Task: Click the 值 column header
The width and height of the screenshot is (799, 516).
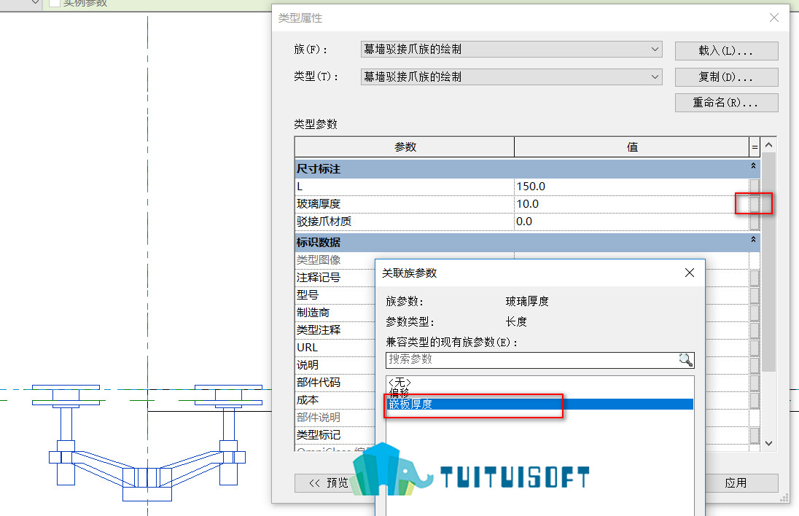Action: click(x=632, y=146)
